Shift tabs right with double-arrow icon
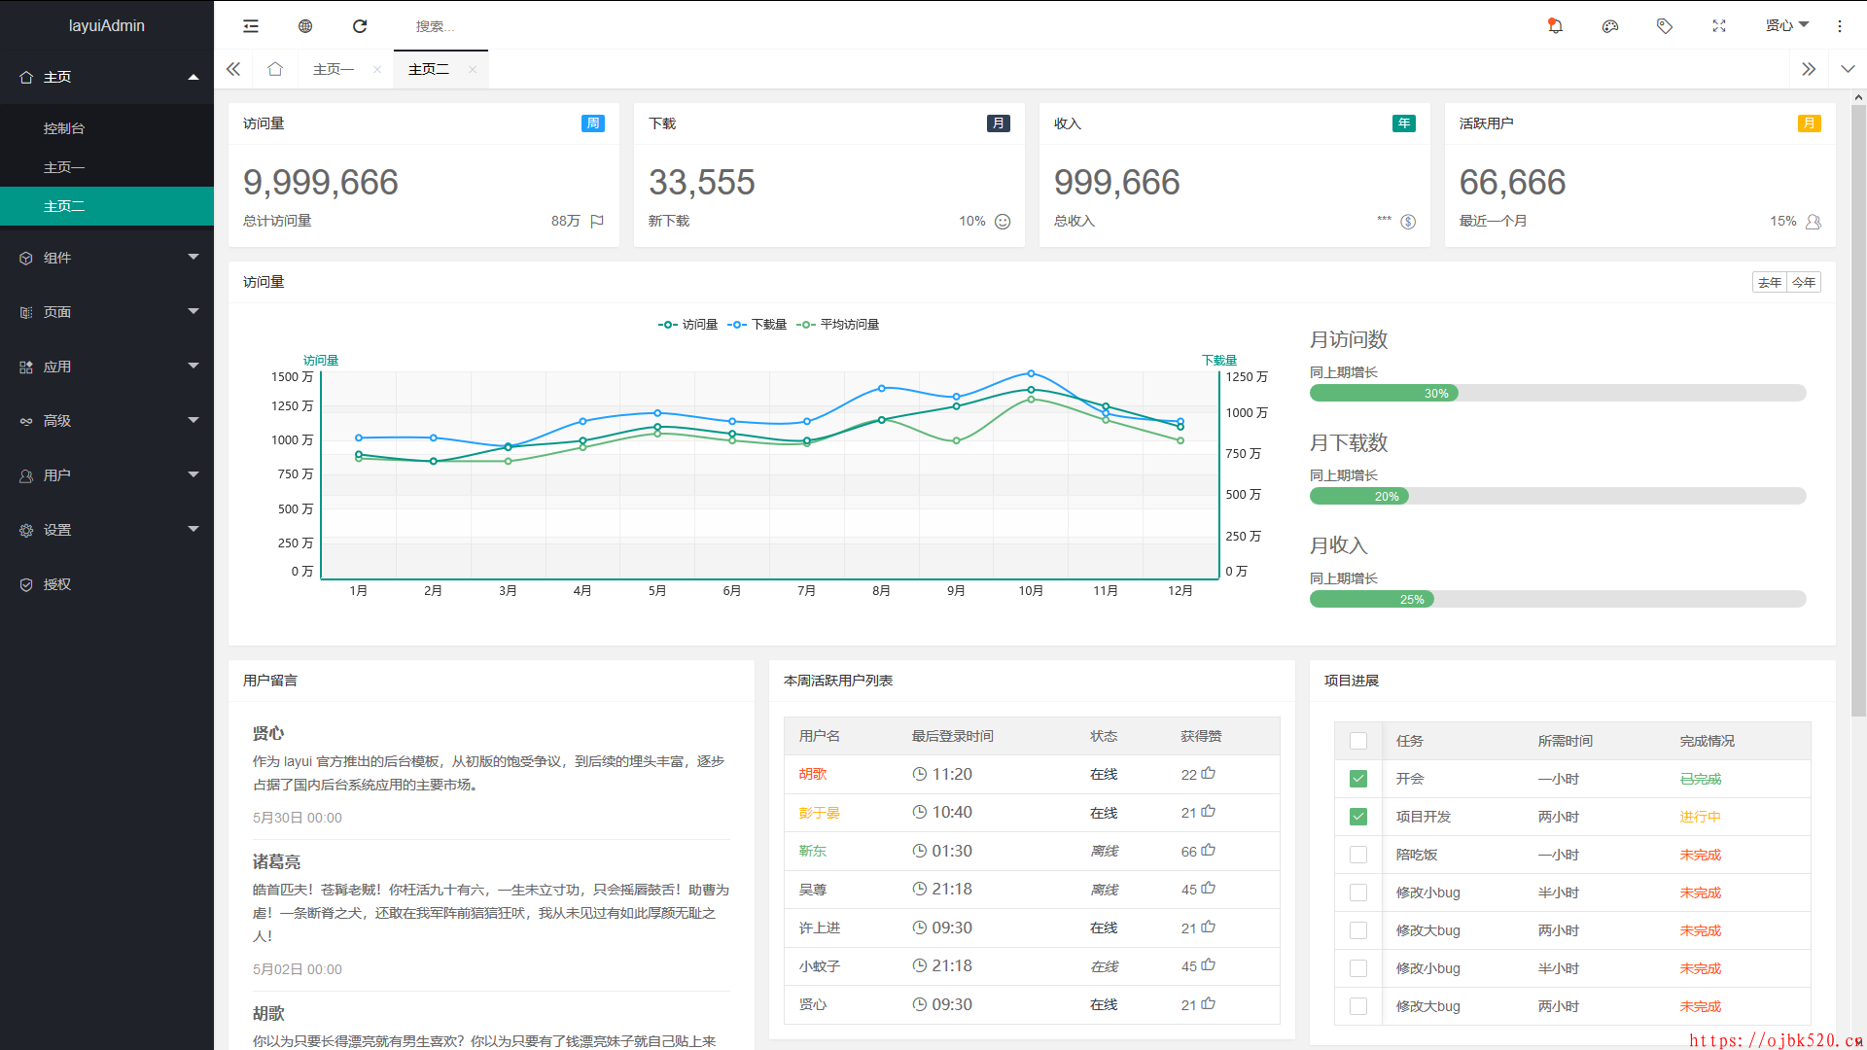This screenshot has height=1050, width=1867. 1809,69
